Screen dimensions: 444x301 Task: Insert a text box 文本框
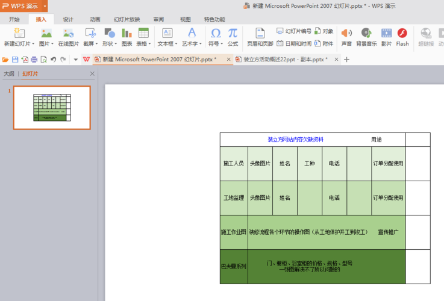167,33
